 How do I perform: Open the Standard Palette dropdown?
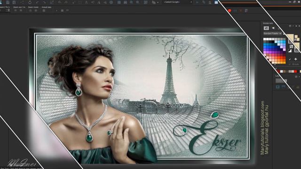273,33
